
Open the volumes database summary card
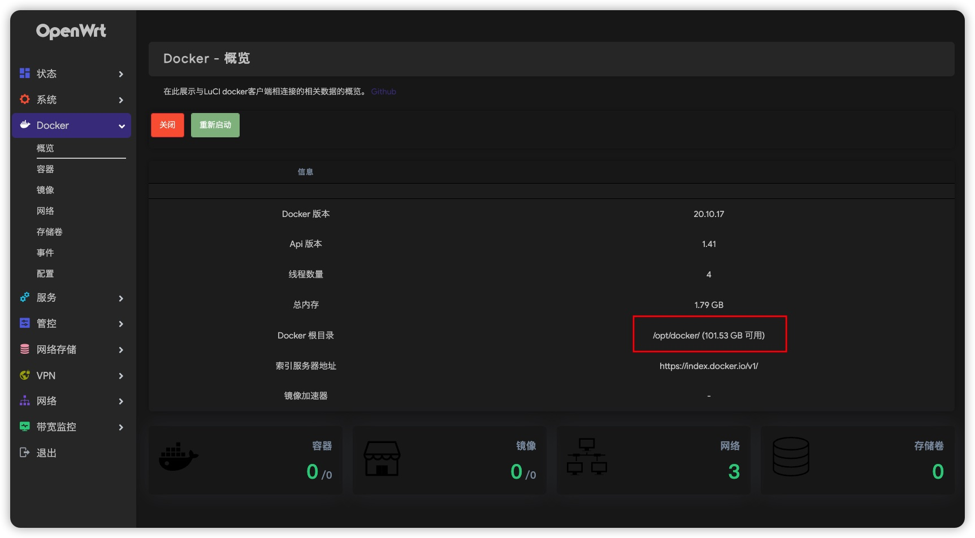(857, 460)
